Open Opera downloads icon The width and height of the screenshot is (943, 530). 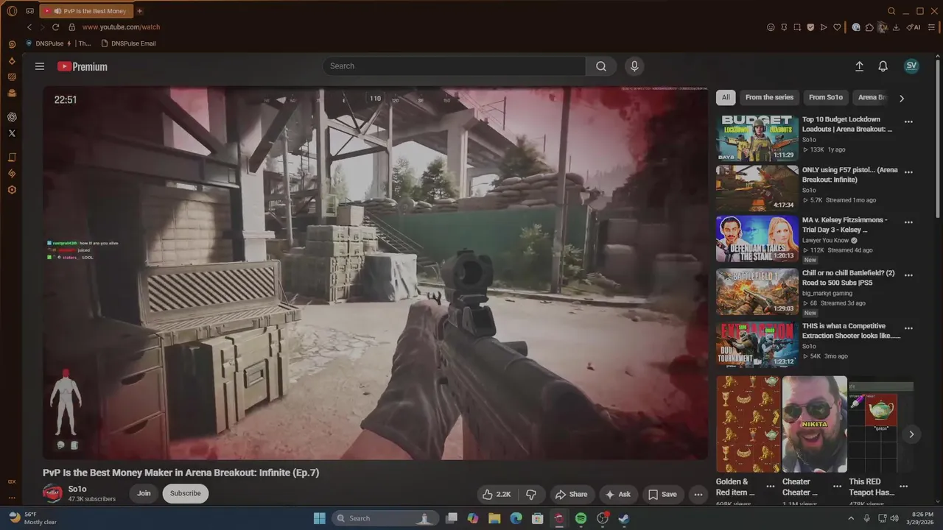(x=896, y=27)
